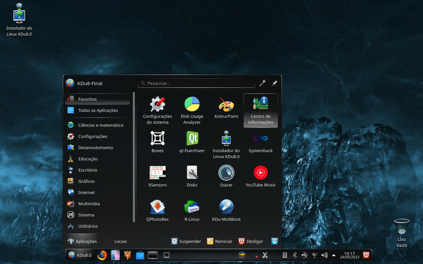The image size is (423, 264).
Task: Select Todas as Aplicações category
Action: (x=97, y=110)
